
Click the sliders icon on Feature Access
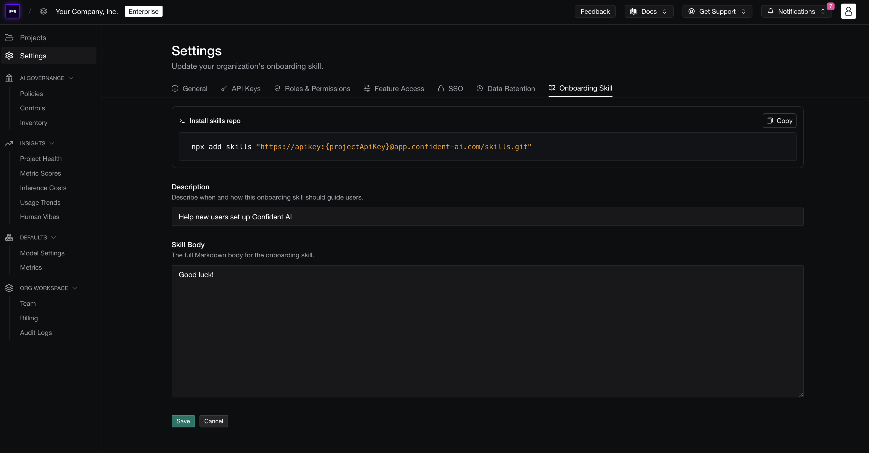367,88
